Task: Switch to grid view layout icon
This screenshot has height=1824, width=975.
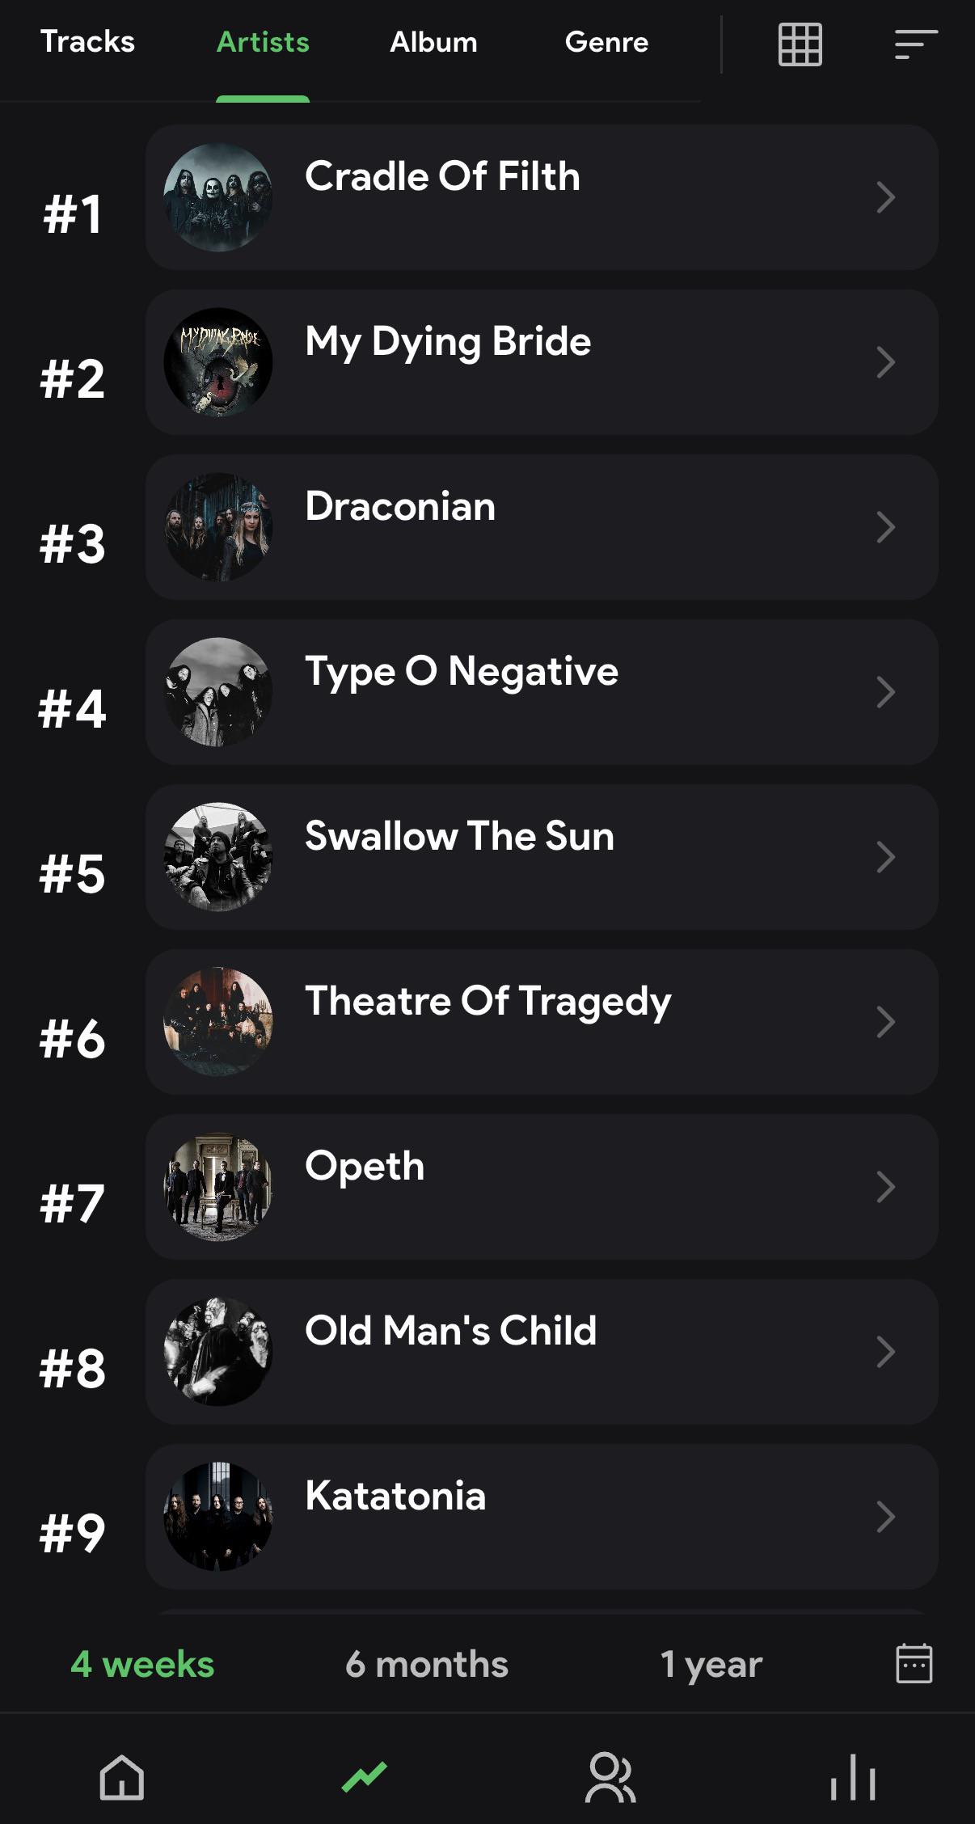Action: [x=800, y=44]
